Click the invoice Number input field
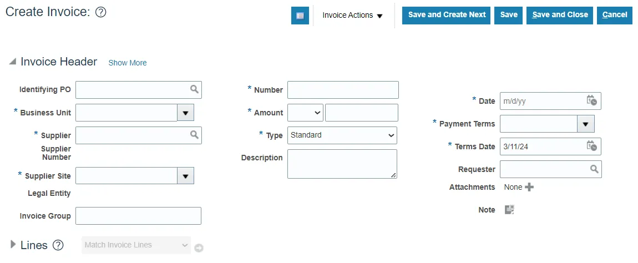638x263 pixels. click(343, 90)
